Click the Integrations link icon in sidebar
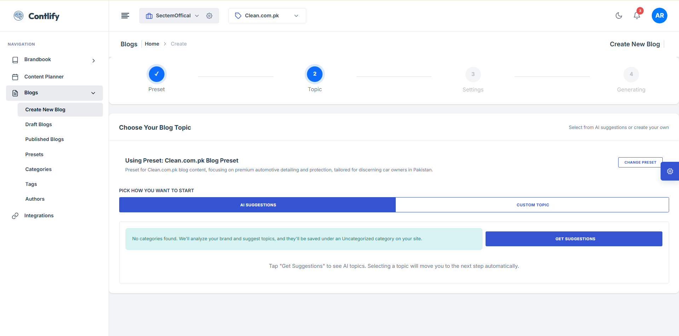Viewport: 679px width, 336px height. click(x=15, y=216)
